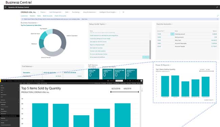This screenshot has height=127, width=220.
Task: Click the Accounts Payable row
Action: click(187, 46)
